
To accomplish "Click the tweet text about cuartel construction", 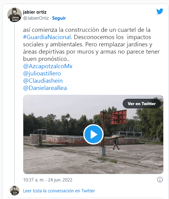I will 91,45.
